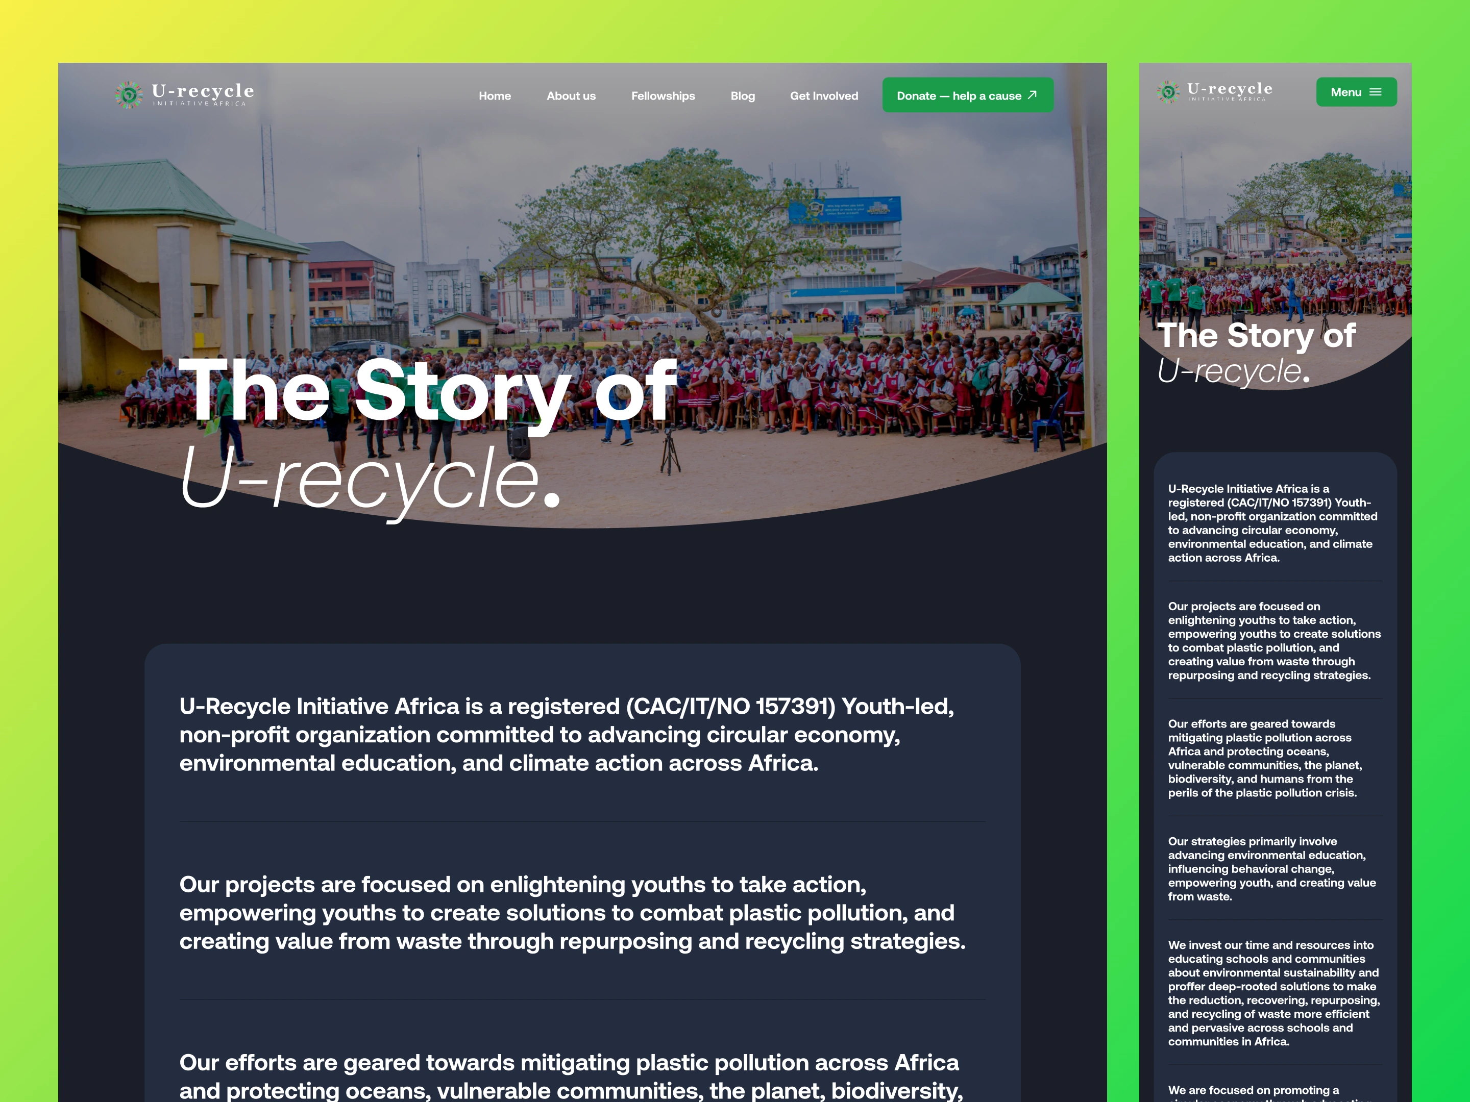
Task: Click the U-recycle sunburst logo icon in desktop header
Action: (x=128, y=95)
